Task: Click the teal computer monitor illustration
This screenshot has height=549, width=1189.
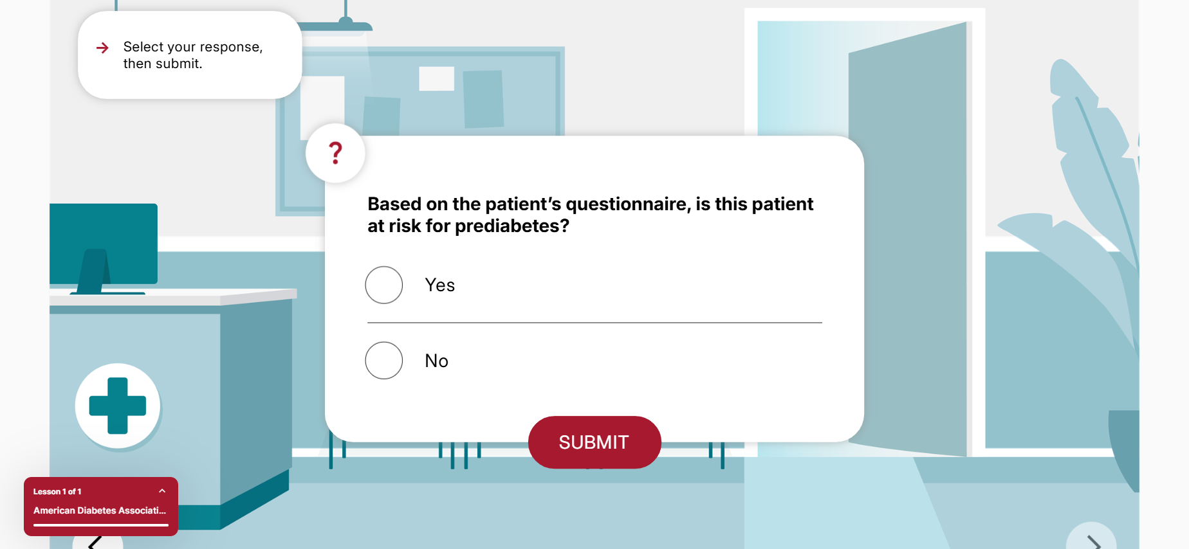Action: click(104, 248)
